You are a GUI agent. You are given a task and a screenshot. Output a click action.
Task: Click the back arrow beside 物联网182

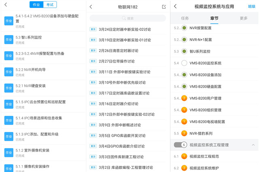tap(91, 7)
